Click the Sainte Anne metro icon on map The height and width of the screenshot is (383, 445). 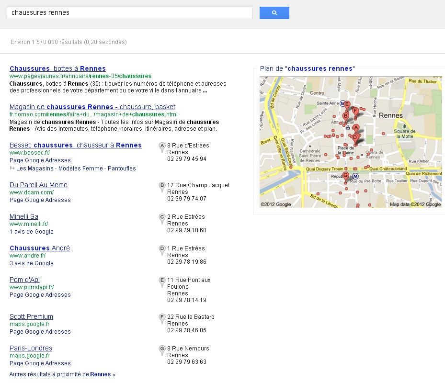click(342, 103)
